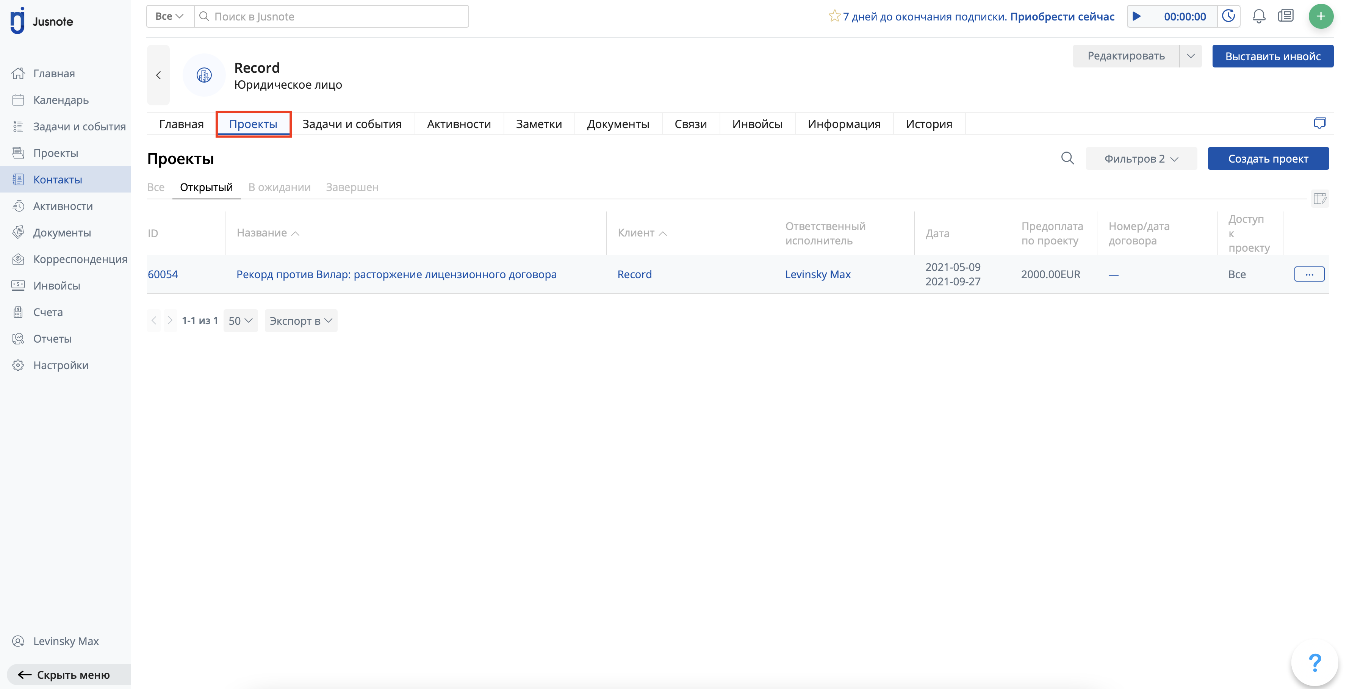Viewport: 1352px width, 689px height.
Task: Click the Создать проект button
Action: [1267, 158]
